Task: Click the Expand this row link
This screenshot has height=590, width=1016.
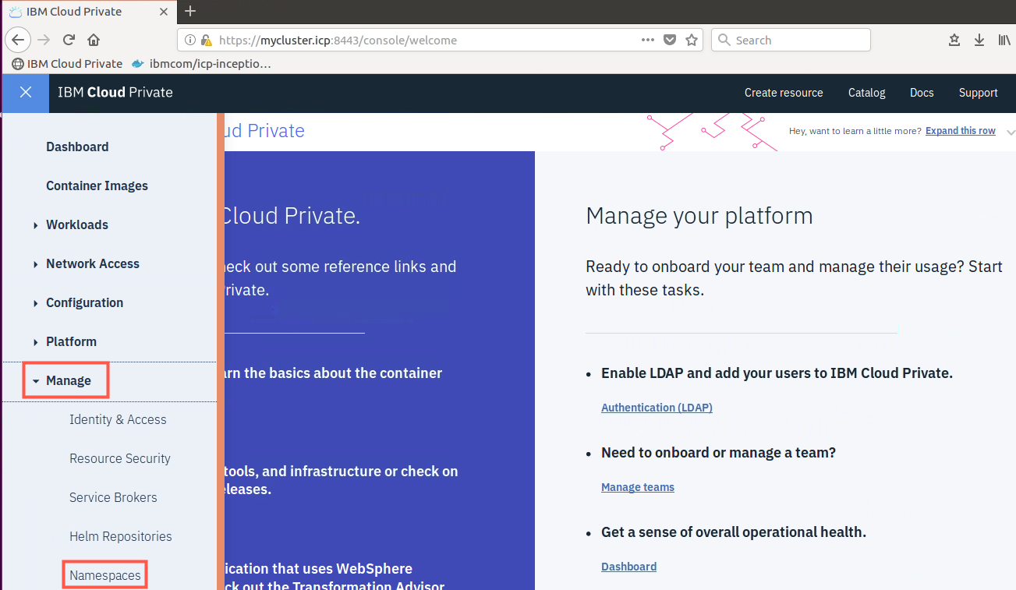Action: coord(961,131)
